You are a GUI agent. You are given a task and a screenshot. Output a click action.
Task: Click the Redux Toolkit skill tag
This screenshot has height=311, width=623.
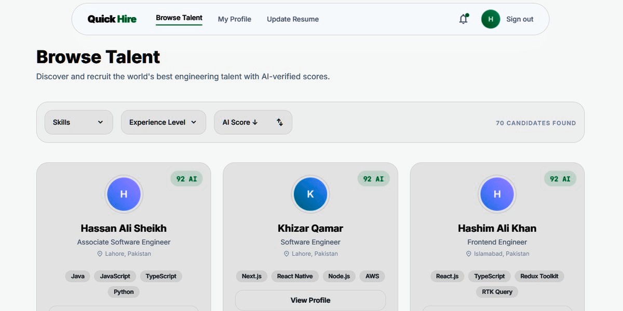pyautogui.click(x=539, y=276)
